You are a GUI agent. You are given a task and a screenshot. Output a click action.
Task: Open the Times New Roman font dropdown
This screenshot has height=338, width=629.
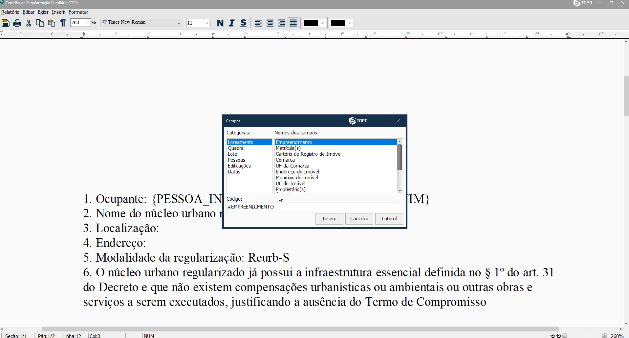[178, 23]
